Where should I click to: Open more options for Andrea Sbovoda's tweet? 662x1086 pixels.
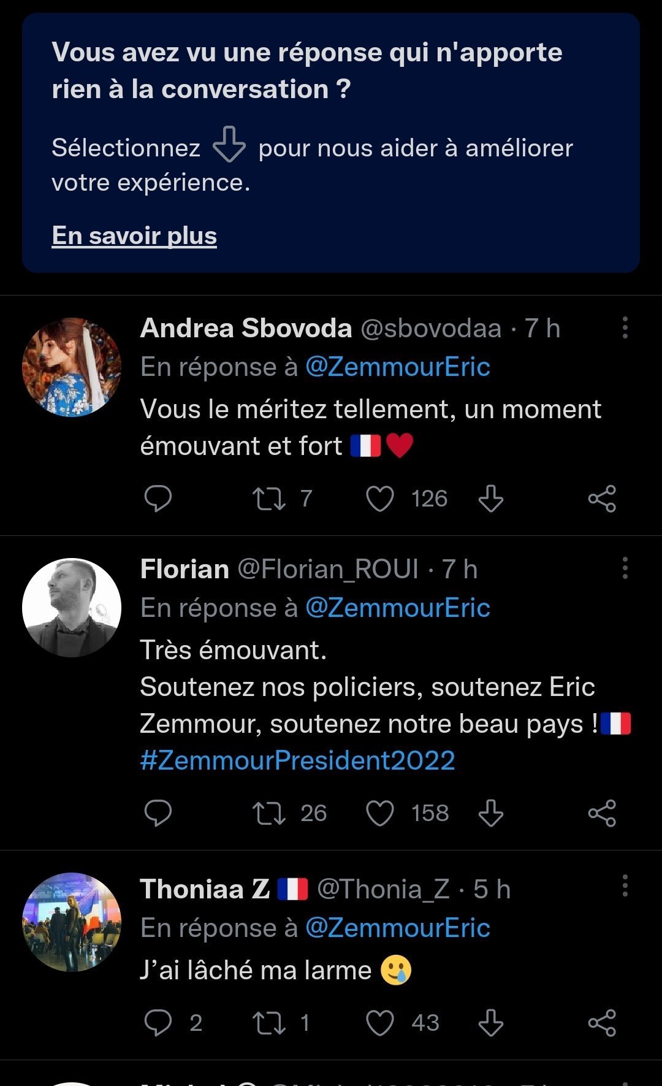tap(625, 328)
